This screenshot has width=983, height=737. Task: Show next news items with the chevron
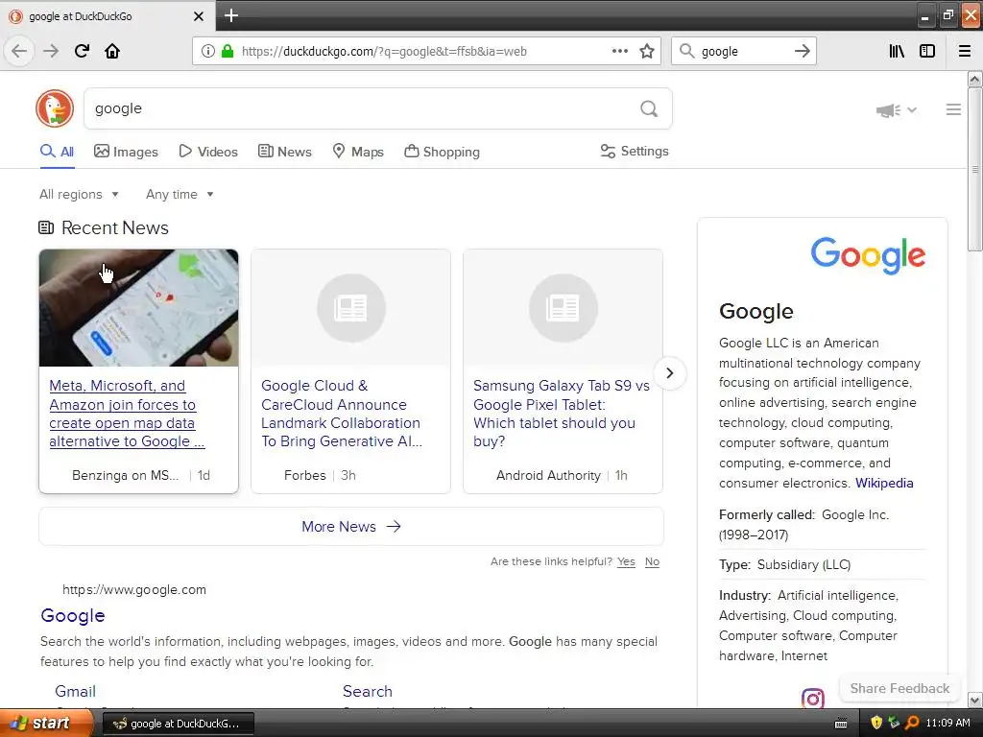(x=669, y=373)
